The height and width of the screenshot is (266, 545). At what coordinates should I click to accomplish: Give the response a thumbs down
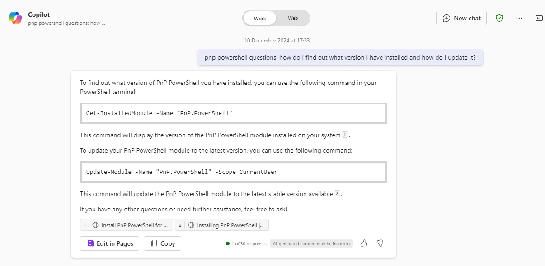[380, 243]
